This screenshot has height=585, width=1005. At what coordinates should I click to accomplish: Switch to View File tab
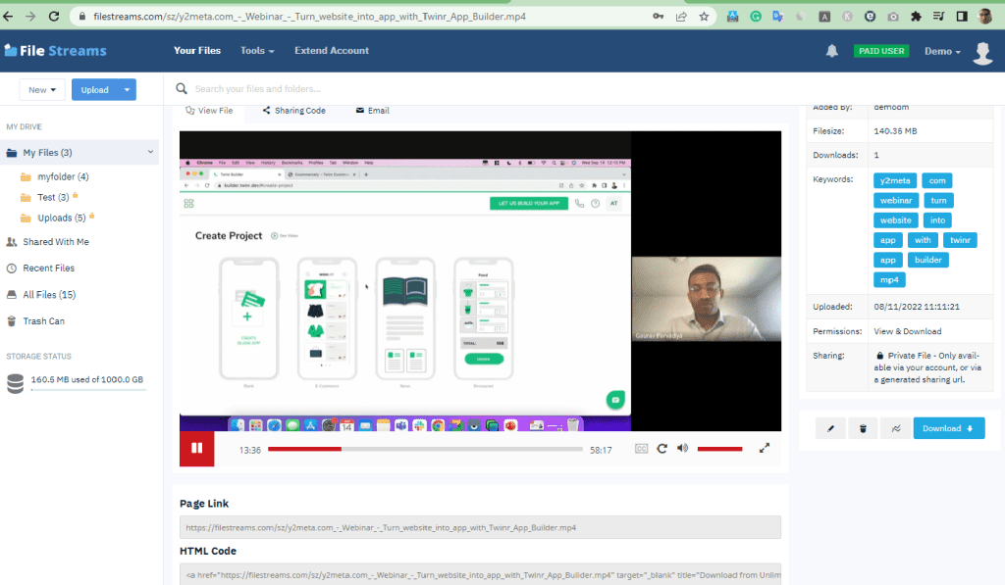209,111
